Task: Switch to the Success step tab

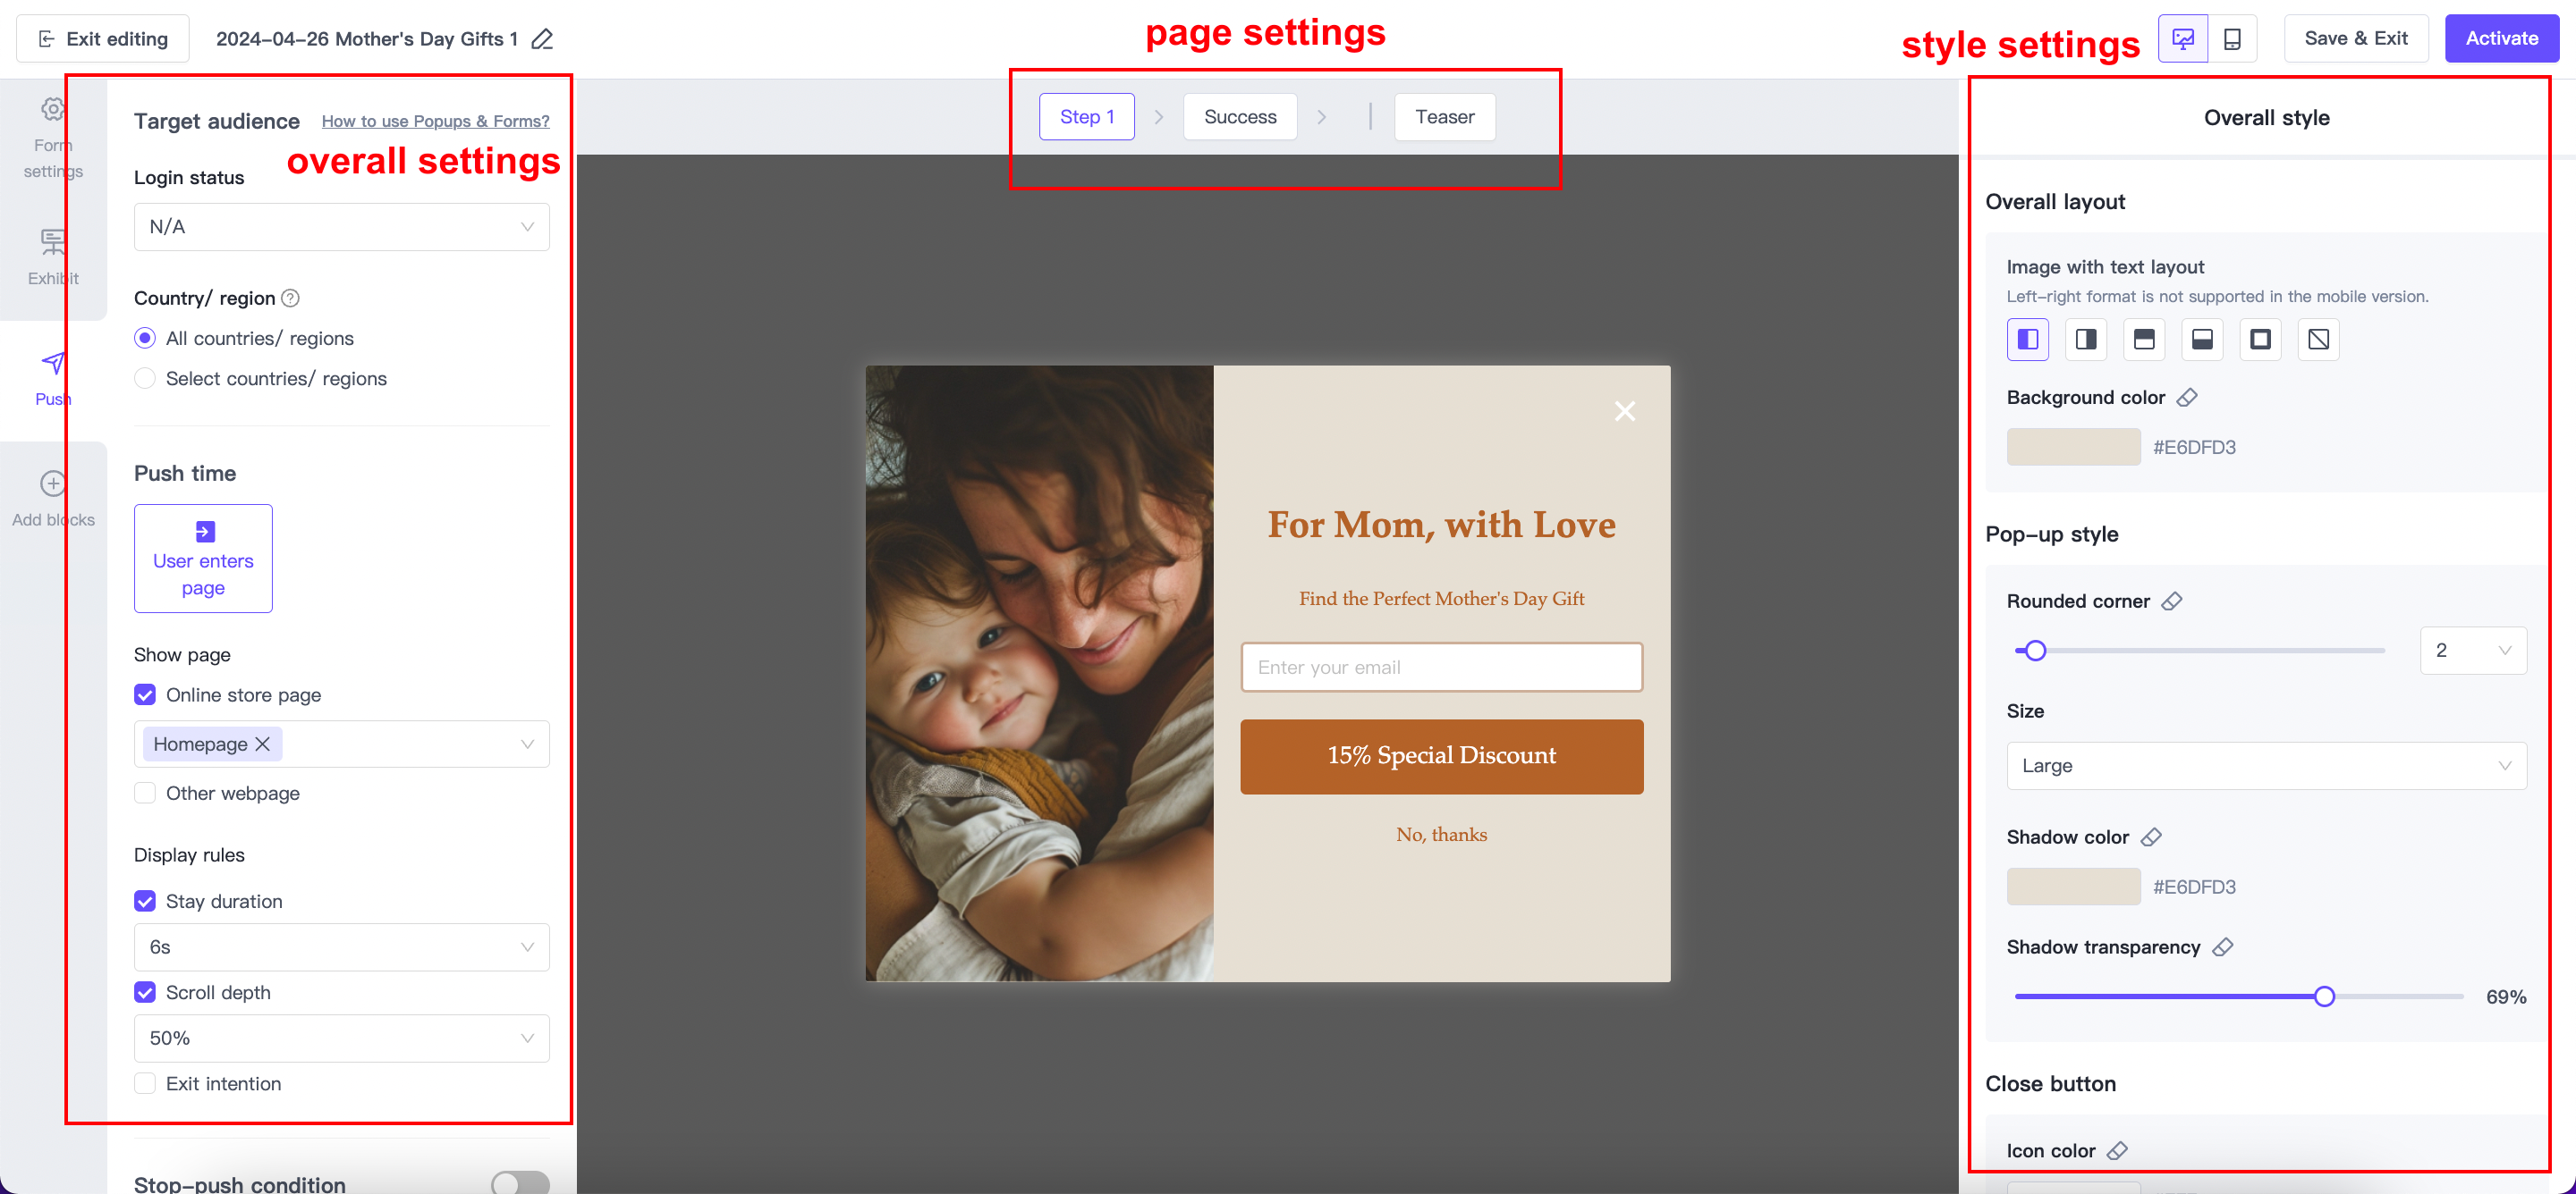Action: tap(1239, 117)
